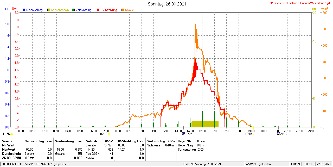Click the moon icon beside 21:17
Viewport: 333px width, 167px height.
[x=279, y=134]
